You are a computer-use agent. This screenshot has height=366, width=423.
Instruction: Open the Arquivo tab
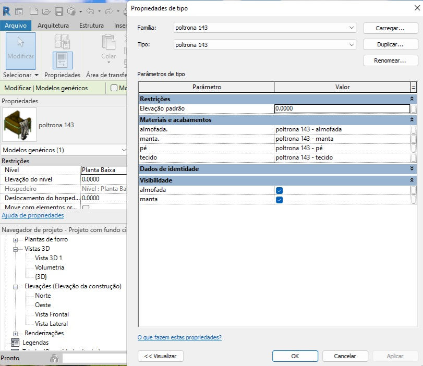(x=16, y=26)
